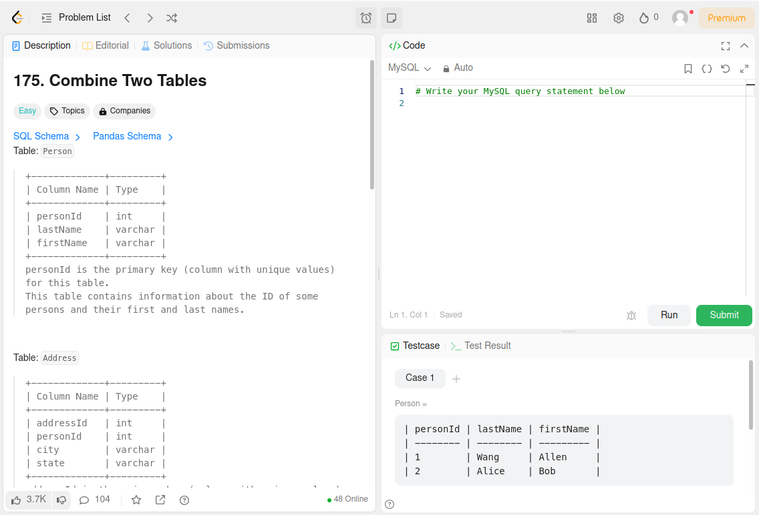Expand the SQL Schema link

(47, 136)
